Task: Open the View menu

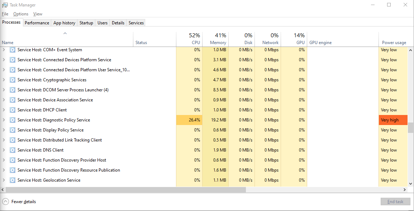Action: (38, 14)
